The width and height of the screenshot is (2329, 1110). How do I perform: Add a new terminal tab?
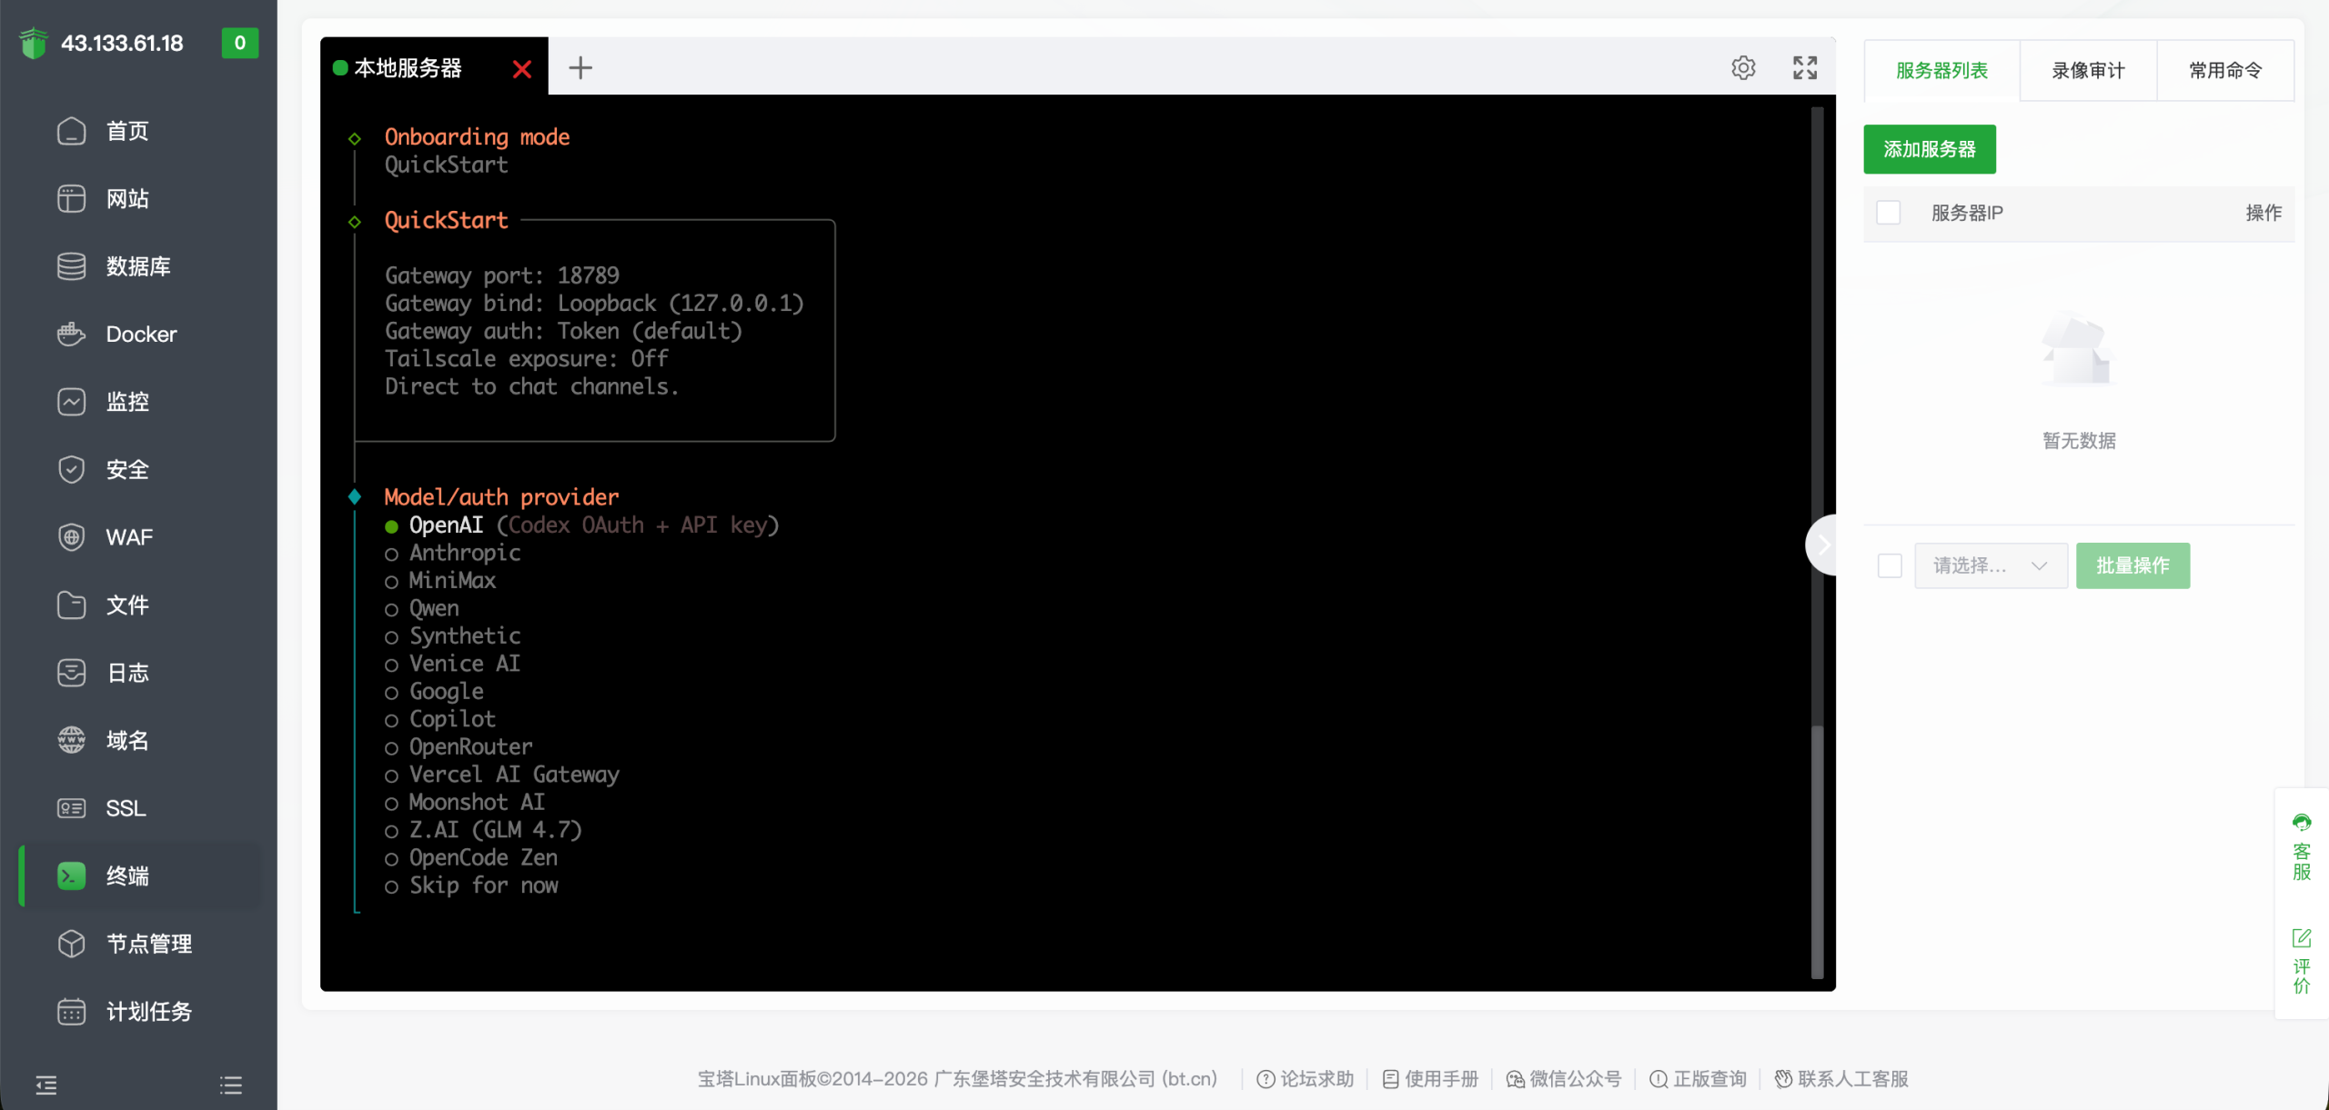click(580, 68)
